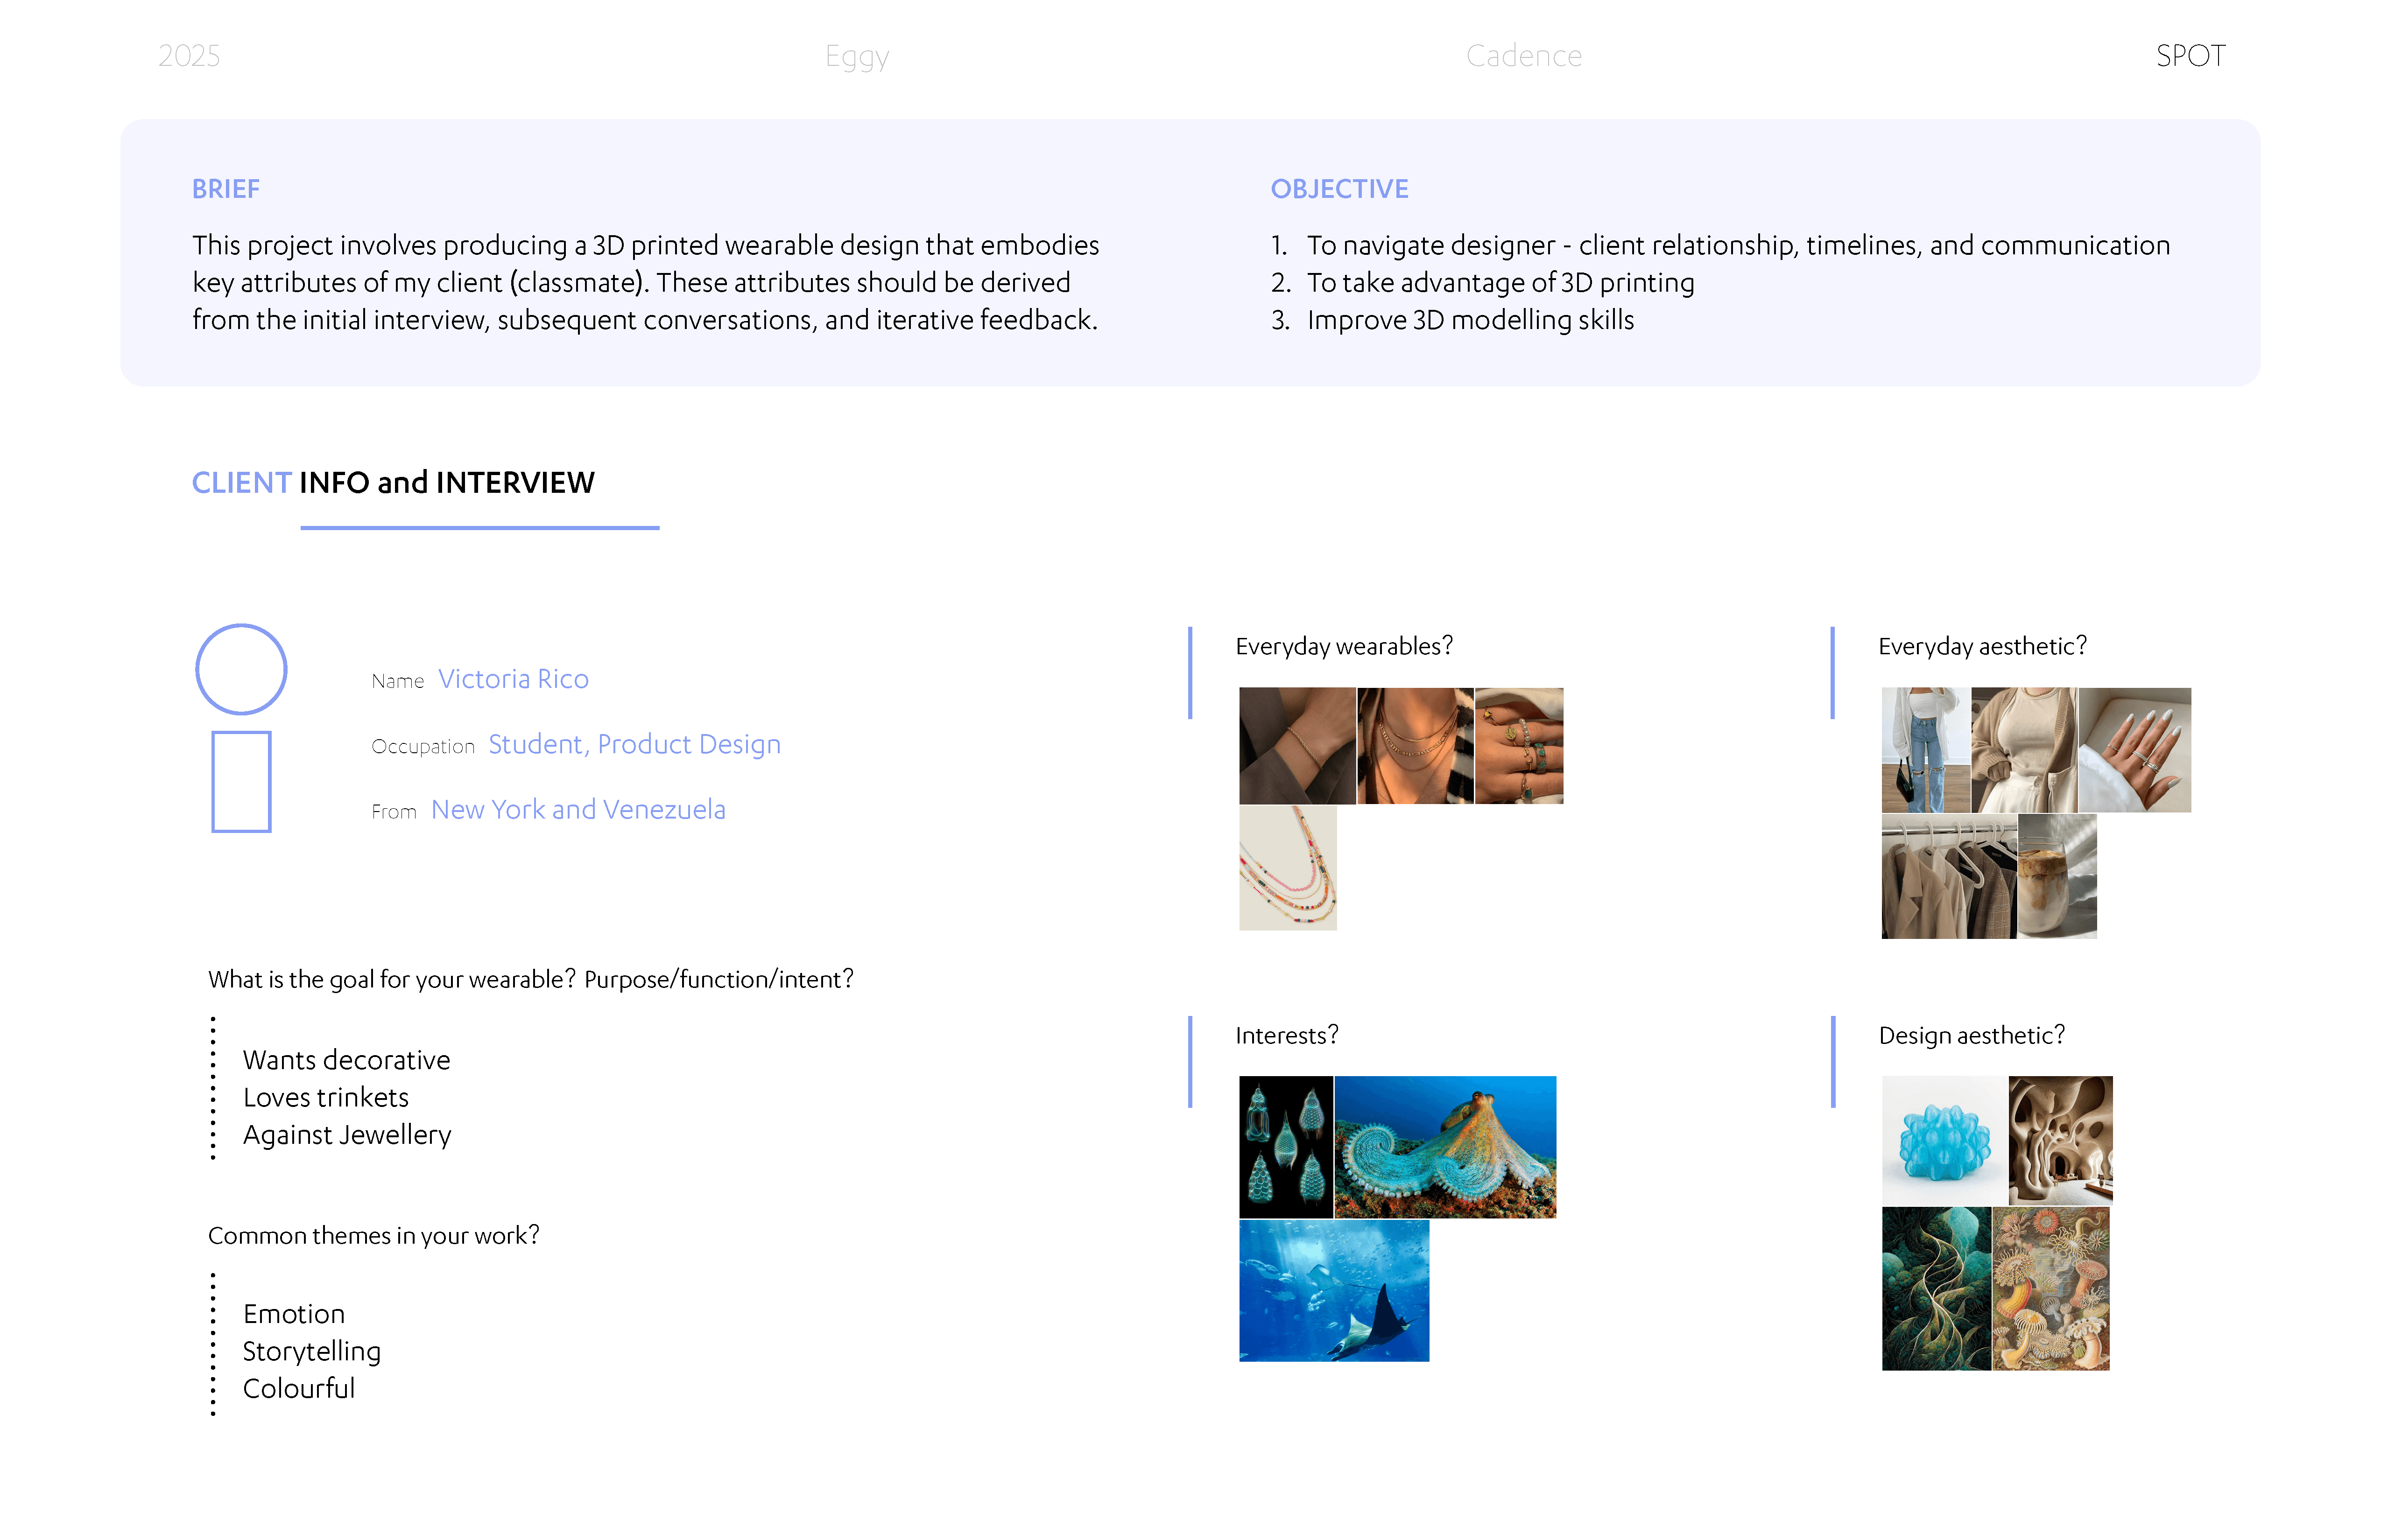Select the beaded colorful necklace image
2381x1540 pixels.
[x=1288, y=868]
